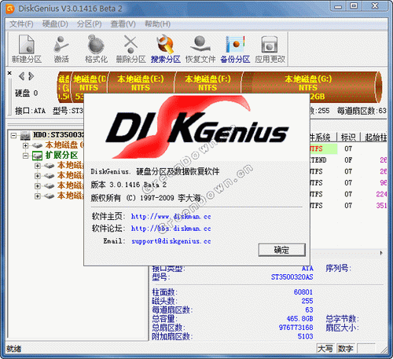Click the additional sectors value 5103
This screenshot has height=359, width=393.
tap(305, 336)
